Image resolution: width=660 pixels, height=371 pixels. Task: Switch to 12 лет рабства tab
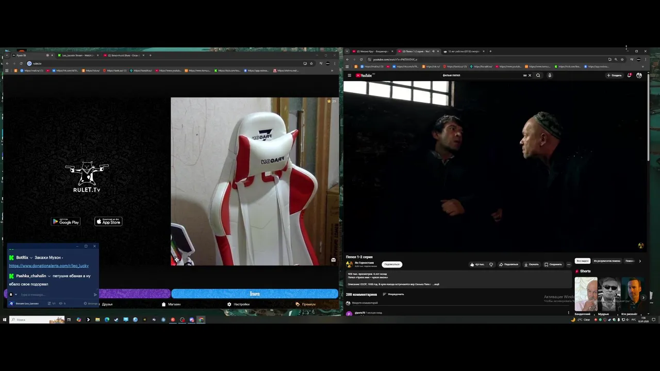(463, 52)
